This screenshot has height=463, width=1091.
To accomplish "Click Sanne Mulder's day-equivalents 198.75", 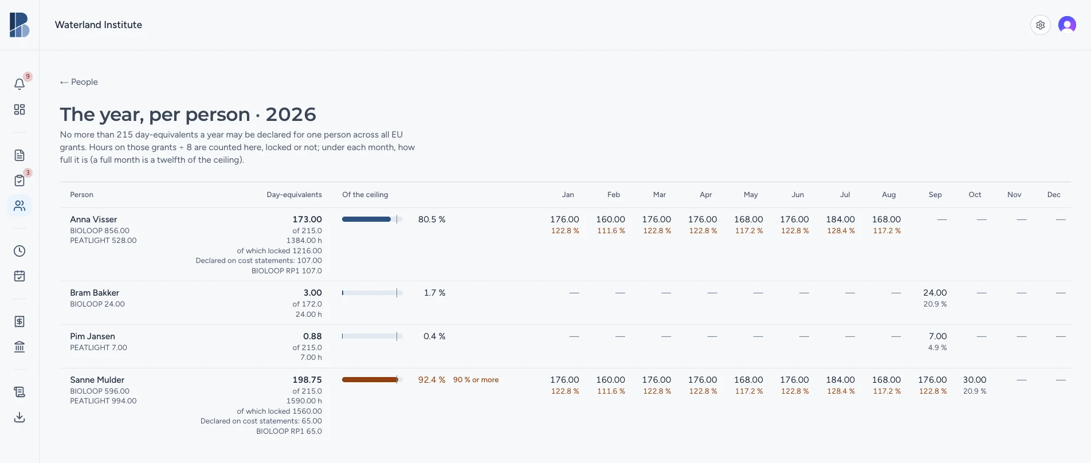I will (307, 380).
